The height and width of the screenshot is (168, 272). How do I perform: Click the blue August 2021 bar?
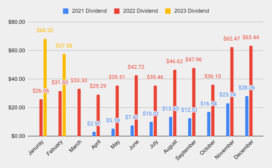click(171, 126)
